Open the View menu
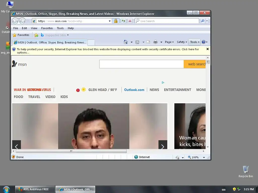 pos(34,28)
